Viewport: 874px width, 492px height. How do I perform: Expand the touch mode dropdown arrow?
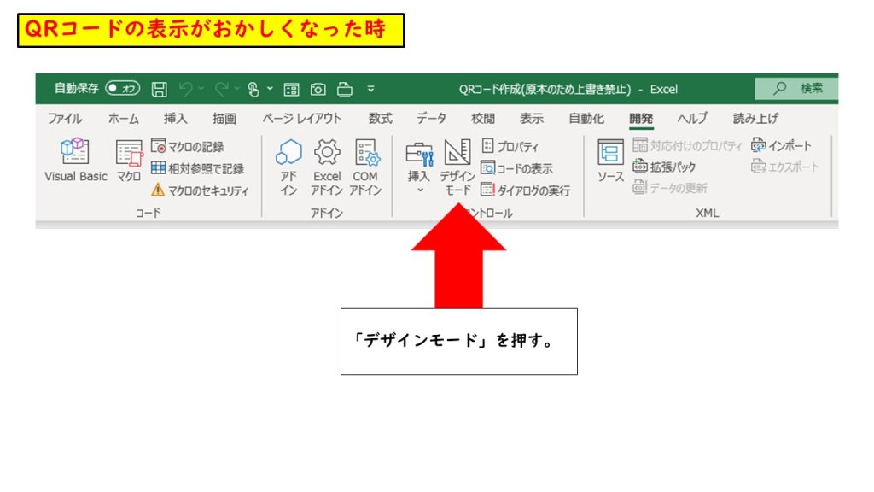coord(270,89)
